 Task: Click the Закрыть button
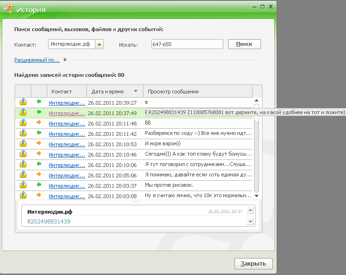(253, 264)
